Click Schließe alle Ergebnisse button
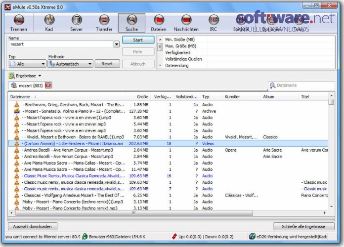The width and height of the screenshot is (344, 247). (x=303, y=226)
